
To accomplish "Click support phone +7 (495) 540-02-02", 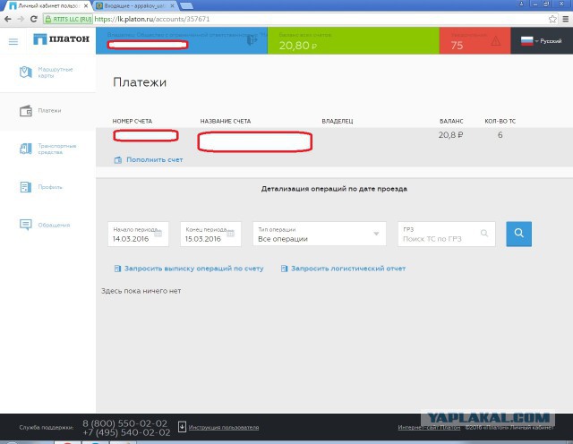I will [x=126, y=432].
